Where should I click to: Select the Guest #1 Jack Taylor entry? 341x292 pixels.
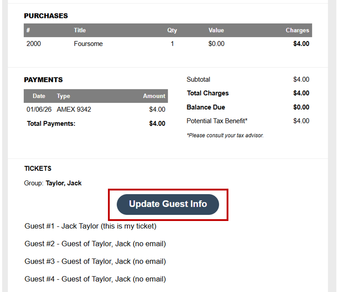click(x=90, y=226)
